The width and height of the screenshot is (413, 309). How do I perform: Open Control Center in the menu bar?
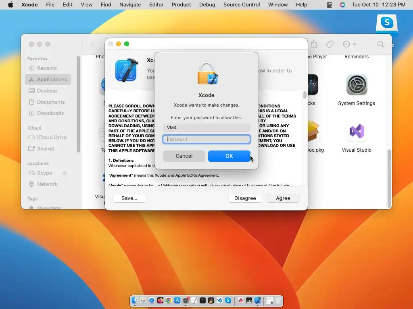click(x=329, y=5)
